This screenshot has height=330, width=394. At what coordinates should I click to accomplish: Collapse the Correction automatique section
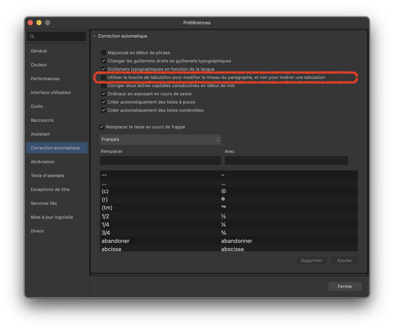click(x=94, y=36)
